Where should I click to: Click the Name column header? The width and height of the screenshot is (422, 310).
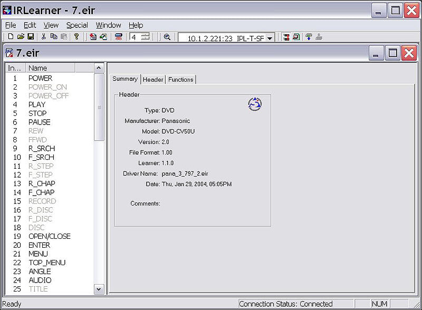pos(50,68)
